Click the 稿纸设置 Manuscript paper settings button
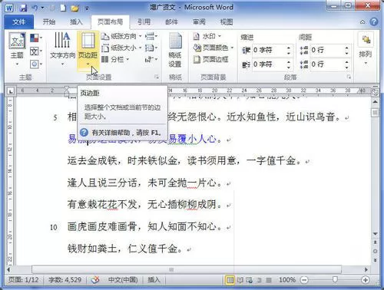This screenshot has height=290, width=384. tap(175, 50)
